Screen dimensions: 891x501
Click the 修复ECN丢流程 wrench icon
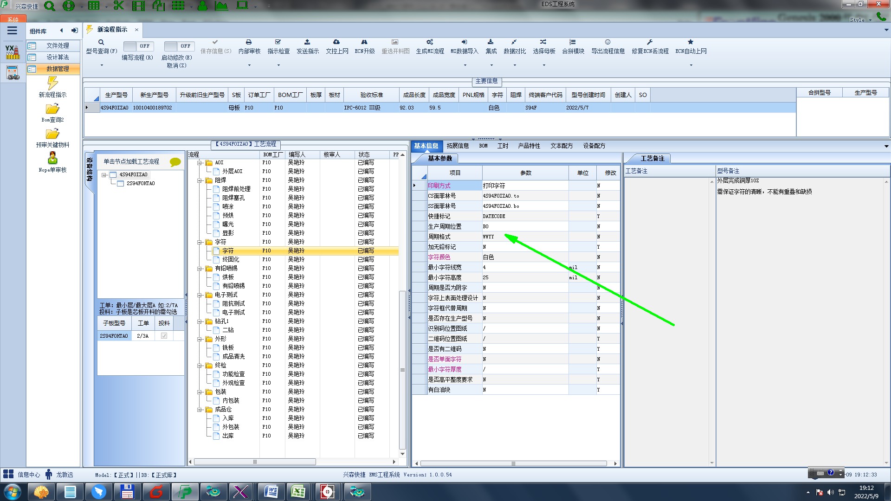[x=650, y=42]
